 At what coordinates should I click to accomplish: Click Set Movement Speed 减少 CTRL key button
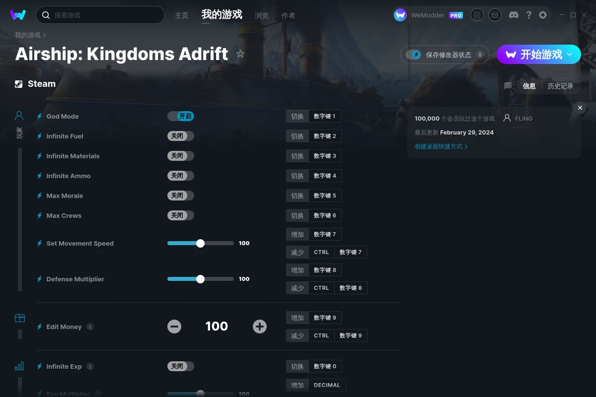[321, 252]
